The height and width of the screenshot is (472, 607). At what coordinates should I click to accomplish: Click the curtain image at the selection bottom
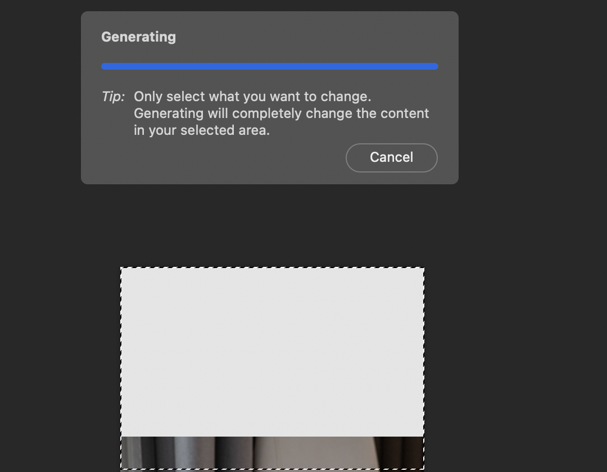(x=272, y=450)
